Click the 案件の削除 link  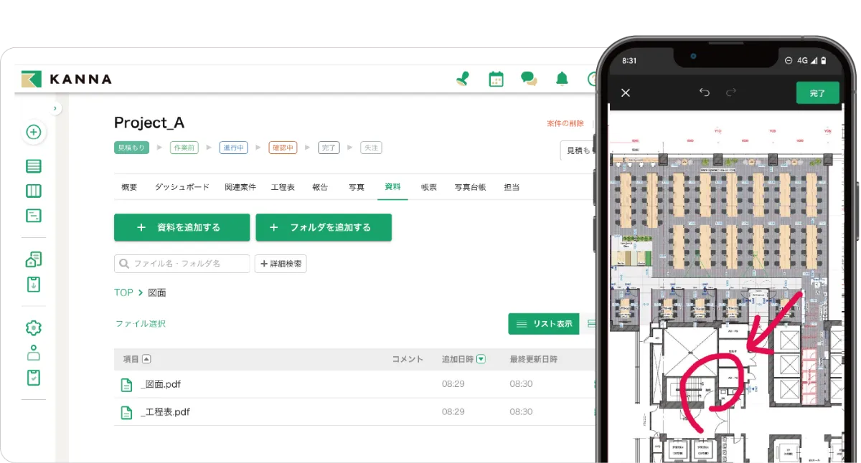[565, 123]
